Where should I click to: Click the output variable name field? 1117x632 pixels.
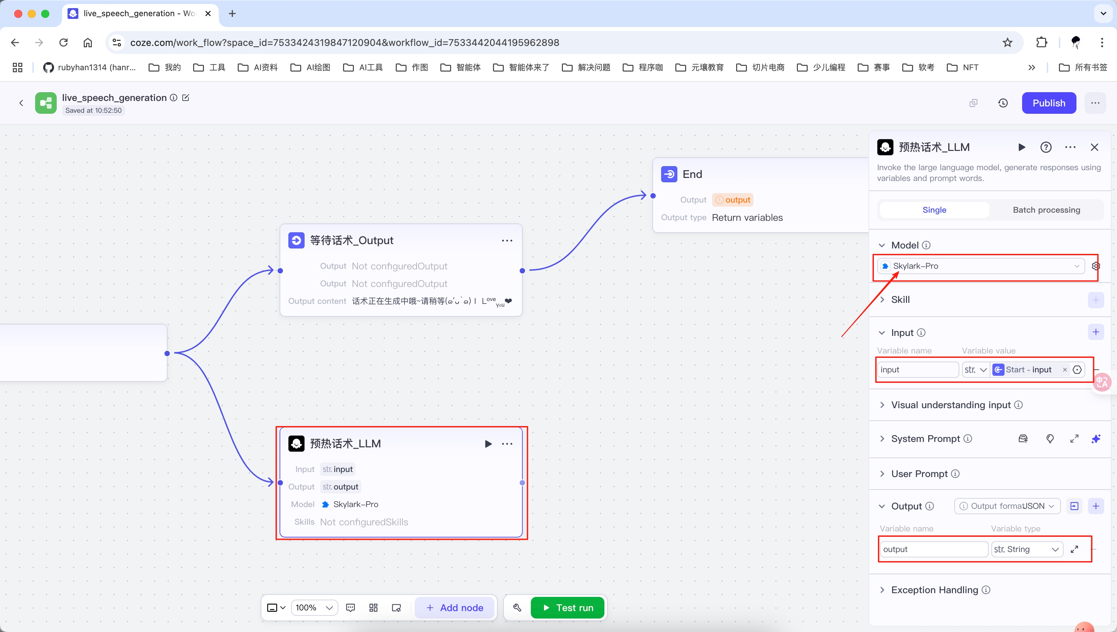(x=933, y=550)
